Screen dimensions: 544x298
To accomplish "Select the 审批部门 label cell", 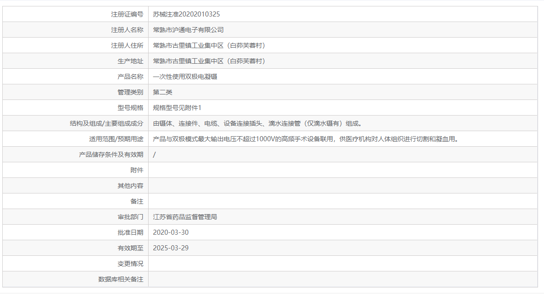I will (131, 217).
